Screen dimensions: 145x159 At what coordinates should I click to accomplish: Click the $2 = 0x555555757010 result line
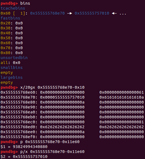pyautogui.click(x=24, y=157)
